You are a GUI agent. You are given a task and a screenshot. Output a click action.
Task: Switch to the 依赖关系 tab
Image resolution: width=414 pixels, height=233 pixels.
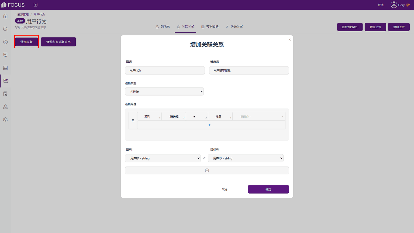pyautogui.click(x=234, y=27)
